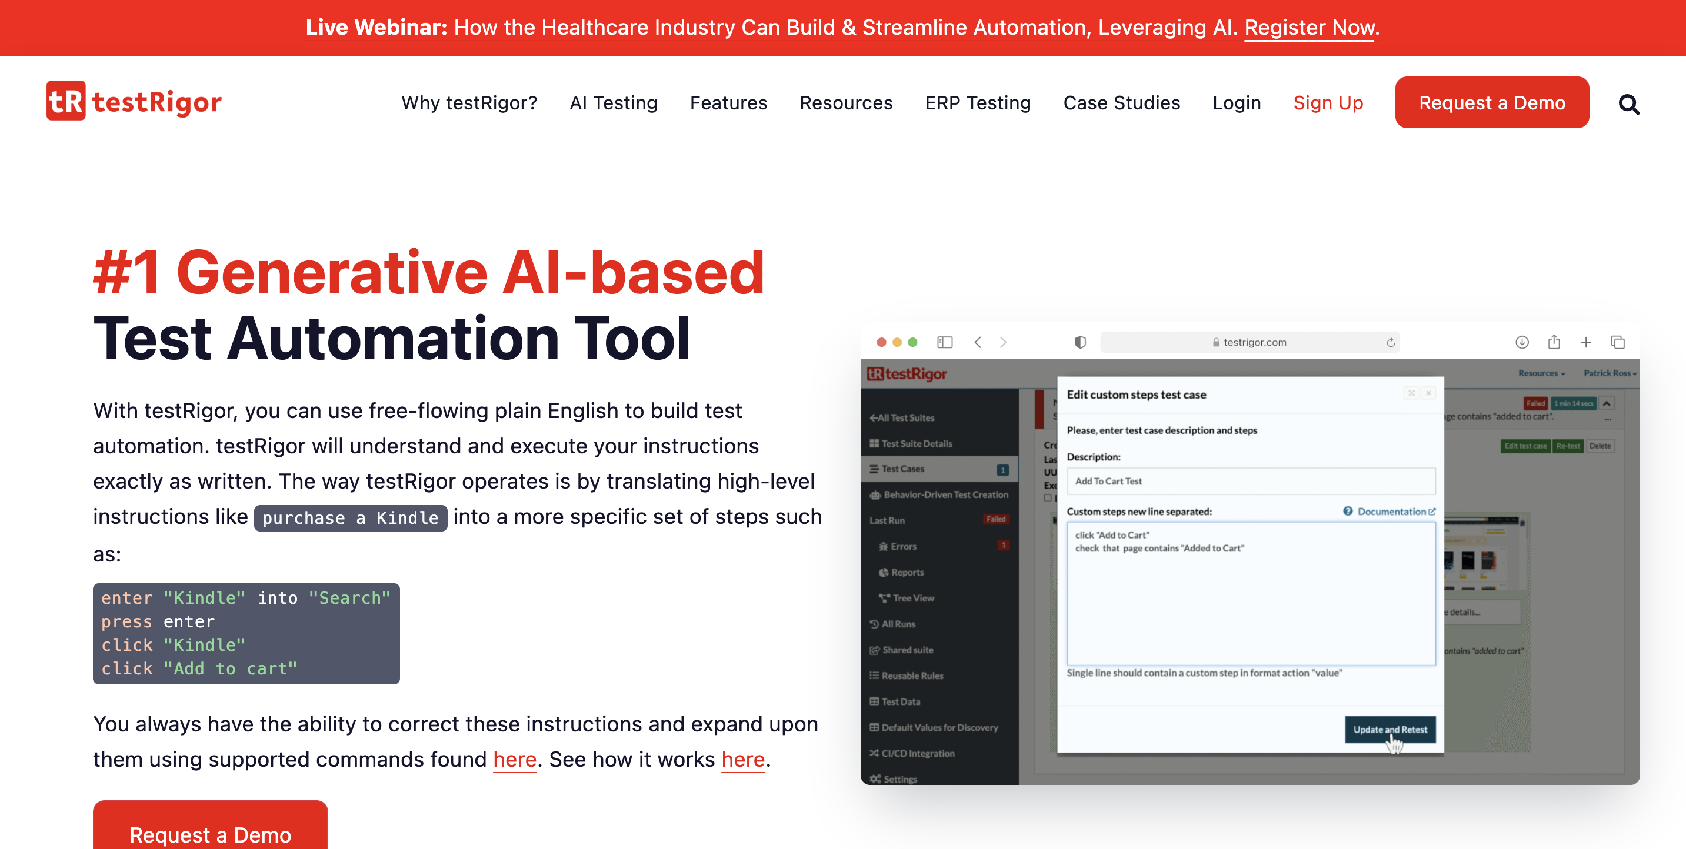Open the Resources nav menu
1686x849 pixels.
click(x=845, y=103)
